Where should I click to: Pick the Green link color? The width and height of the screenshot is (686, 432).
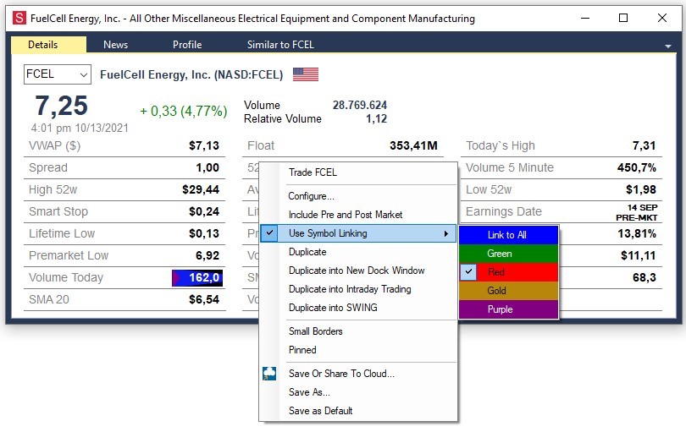(x=509, y=254)
